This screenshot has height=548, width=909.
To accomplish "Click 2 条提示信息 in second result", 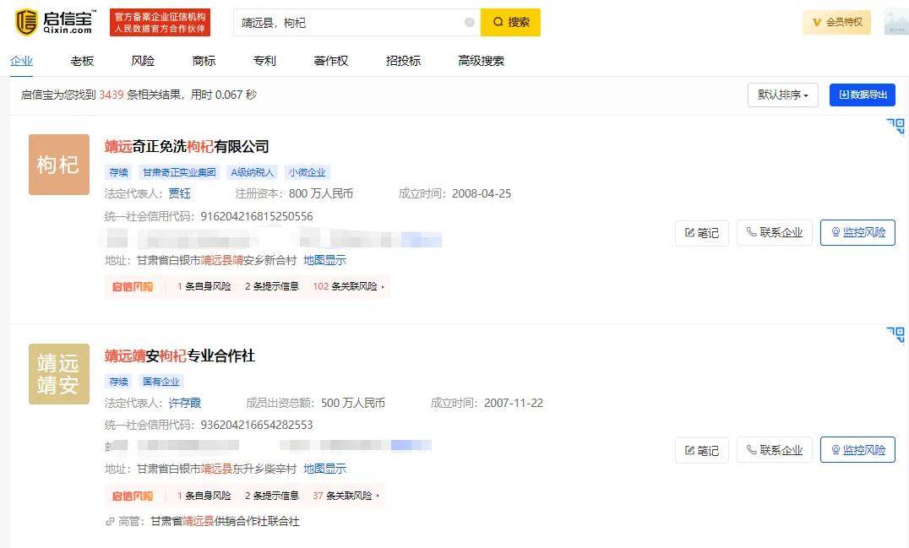I will point(272,496).
